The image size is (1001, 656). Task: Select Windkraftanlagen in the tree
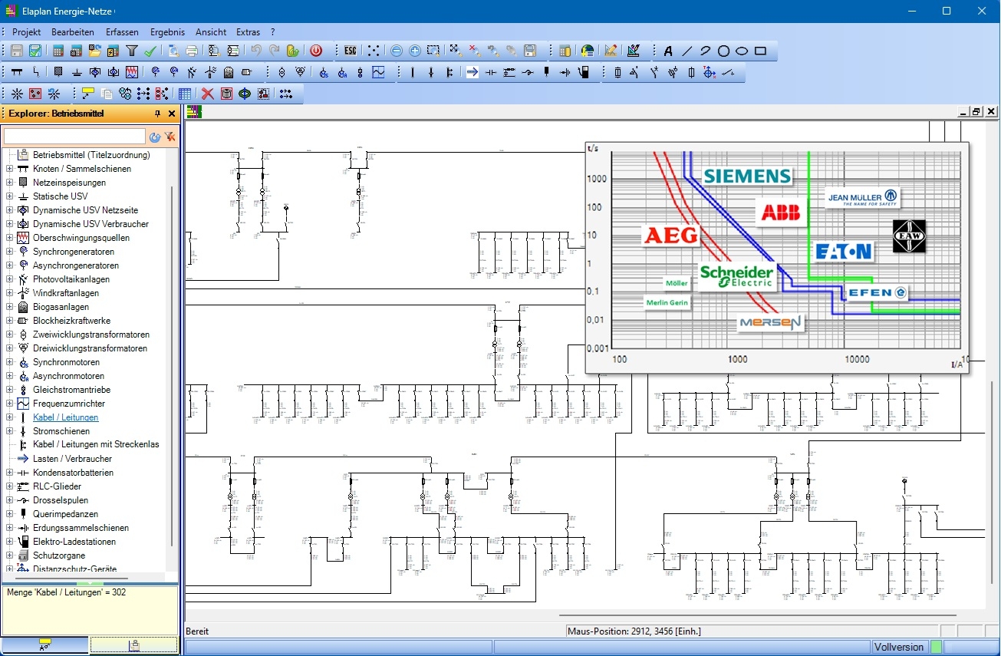tap(65, 293)
